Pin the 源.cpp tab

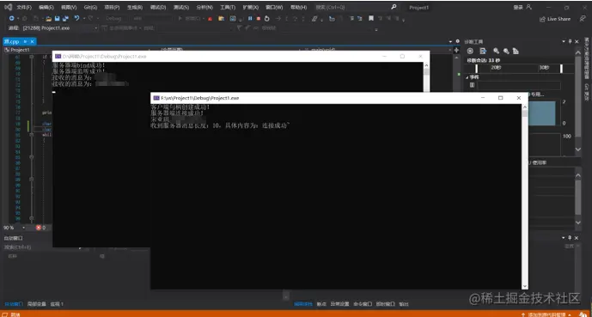pos(25,41)
